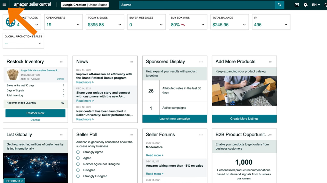Click the Restock Now button
This screenshot has height=183, width=327.
tap(36, 113)
